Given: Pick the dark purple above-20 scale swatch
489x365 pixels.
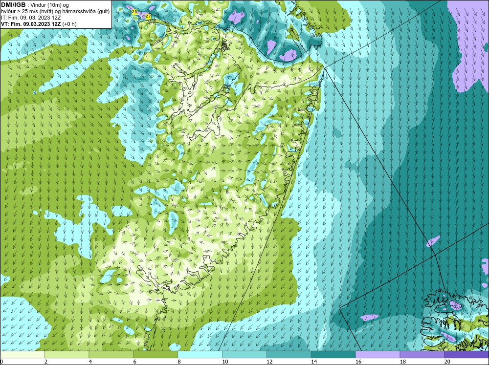Looking at the screenshot, I should coord(467,355).
